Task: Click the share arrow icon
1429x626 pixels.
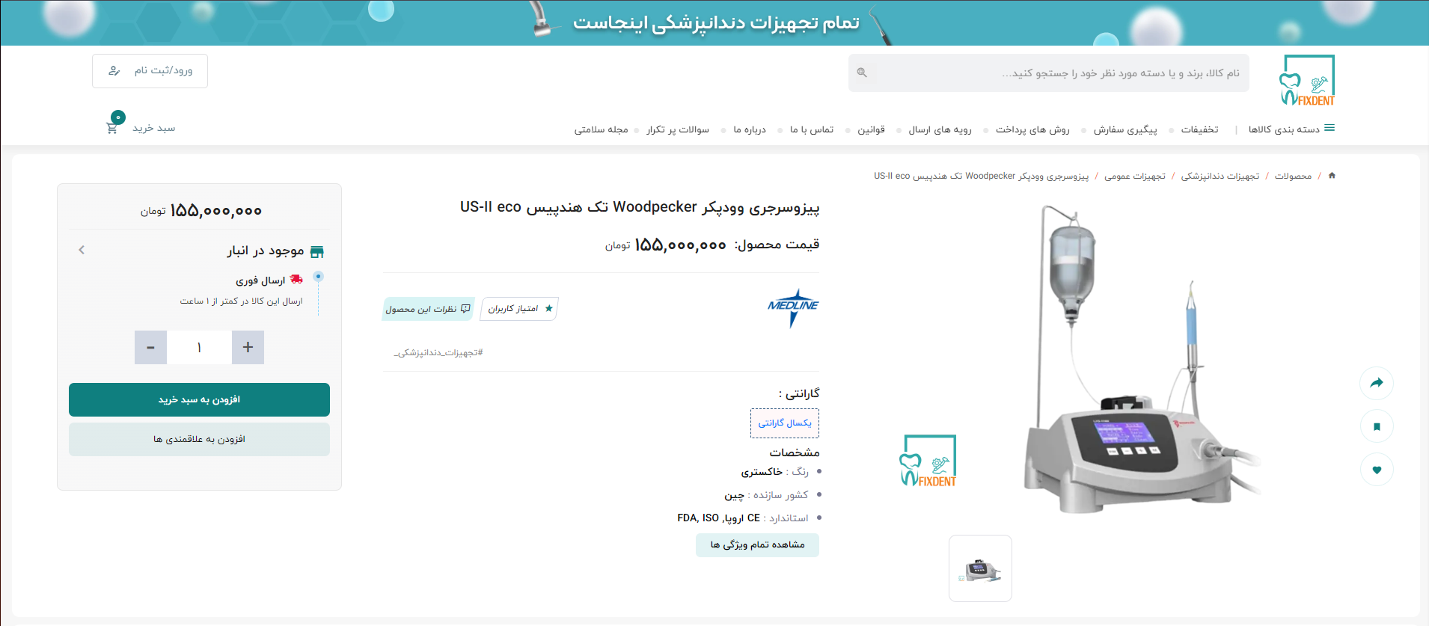Action: click(x=1377, y=383)
